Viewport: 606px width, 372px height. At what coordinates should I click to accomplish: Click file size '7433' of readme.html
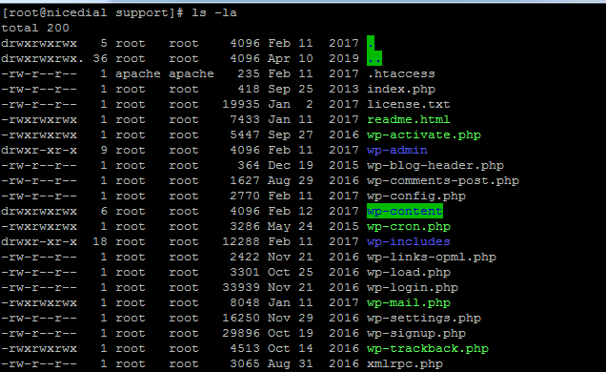[245, 119]
